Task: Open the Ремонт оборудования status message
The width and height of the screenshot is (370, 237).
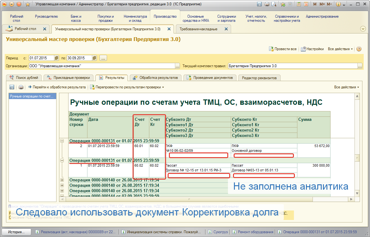Action: [x=253, y=232]
